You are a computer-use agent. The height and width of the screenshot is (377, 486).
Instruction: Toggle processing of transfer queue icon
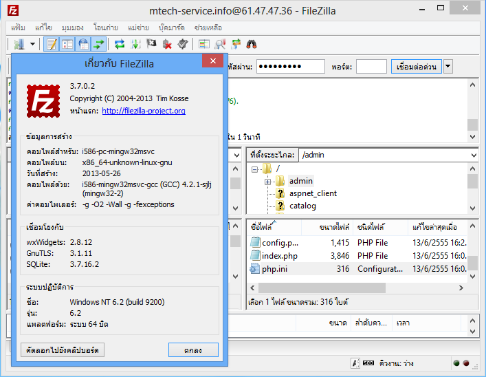pos(135,44)
